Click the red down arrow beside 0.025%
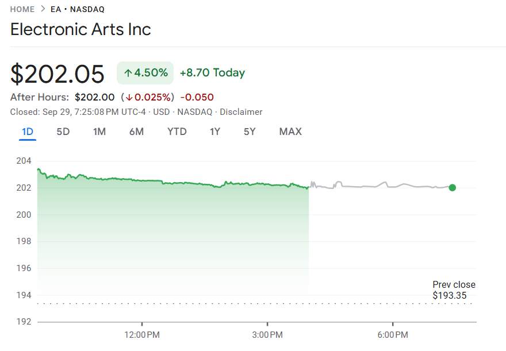This screenshot has width=506, height=351. (x=129, y=98)
